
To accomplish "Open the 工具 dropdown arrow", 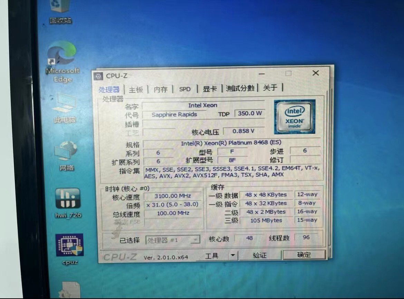I will coord(233,255).
